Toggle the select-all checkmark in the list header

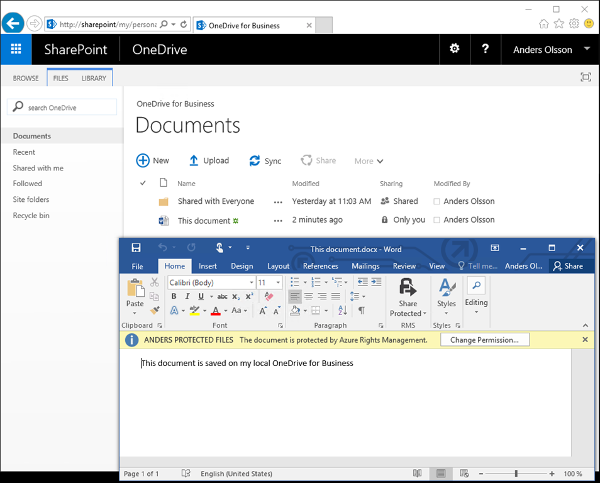tap(143, 183)
